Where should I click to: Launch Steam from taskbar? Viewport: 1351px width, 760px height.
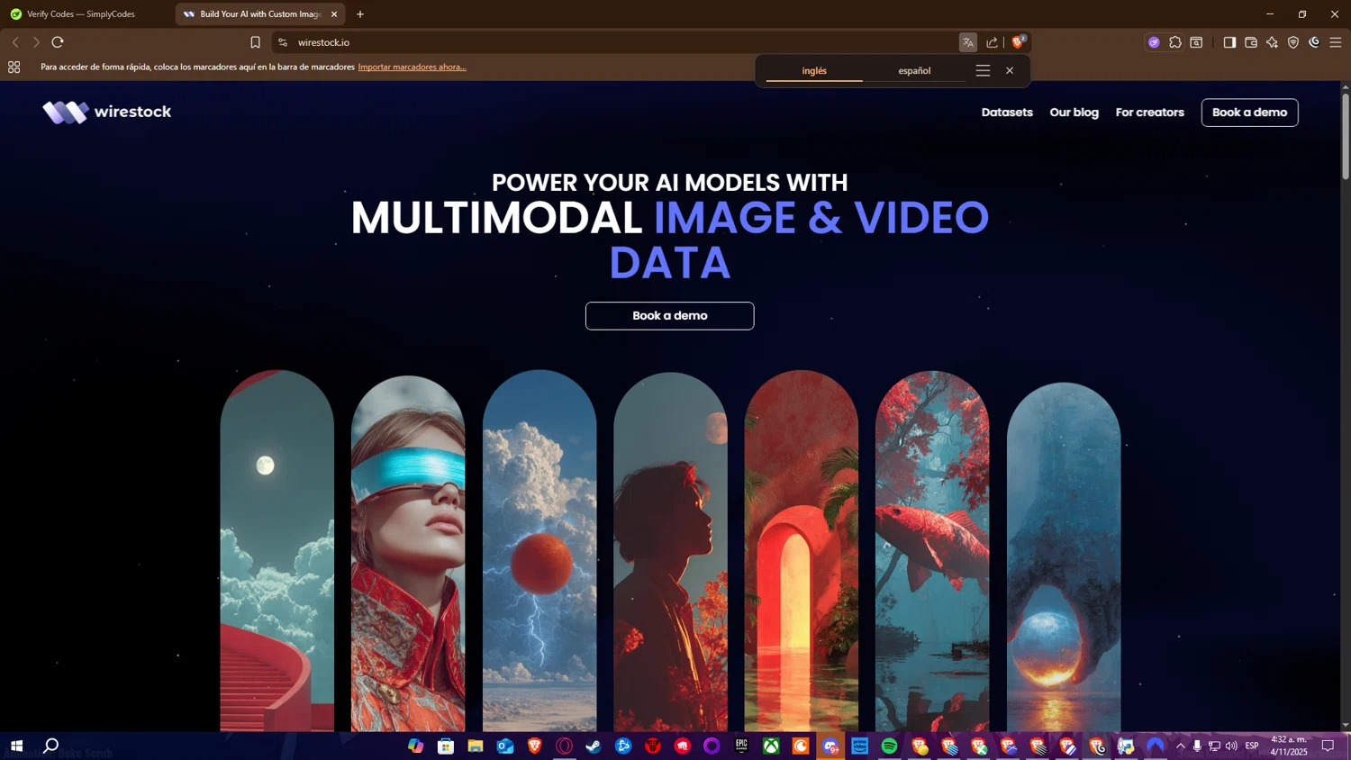pyautogui.click(x=594, y=746)
